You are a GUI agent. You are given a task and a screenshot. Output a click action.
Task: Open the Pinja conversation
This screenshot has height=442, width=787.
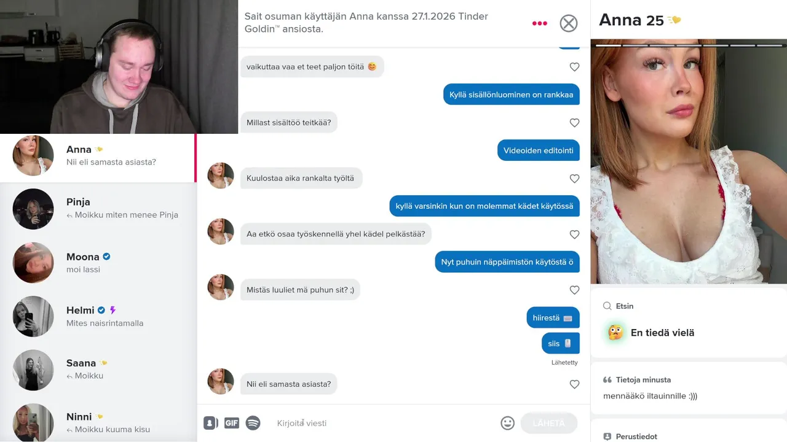pos(98,209)
